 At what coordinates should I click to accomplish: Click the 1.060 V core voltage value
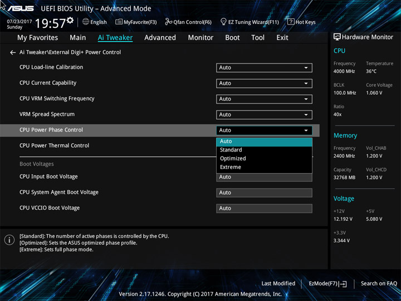pos(374,93)
